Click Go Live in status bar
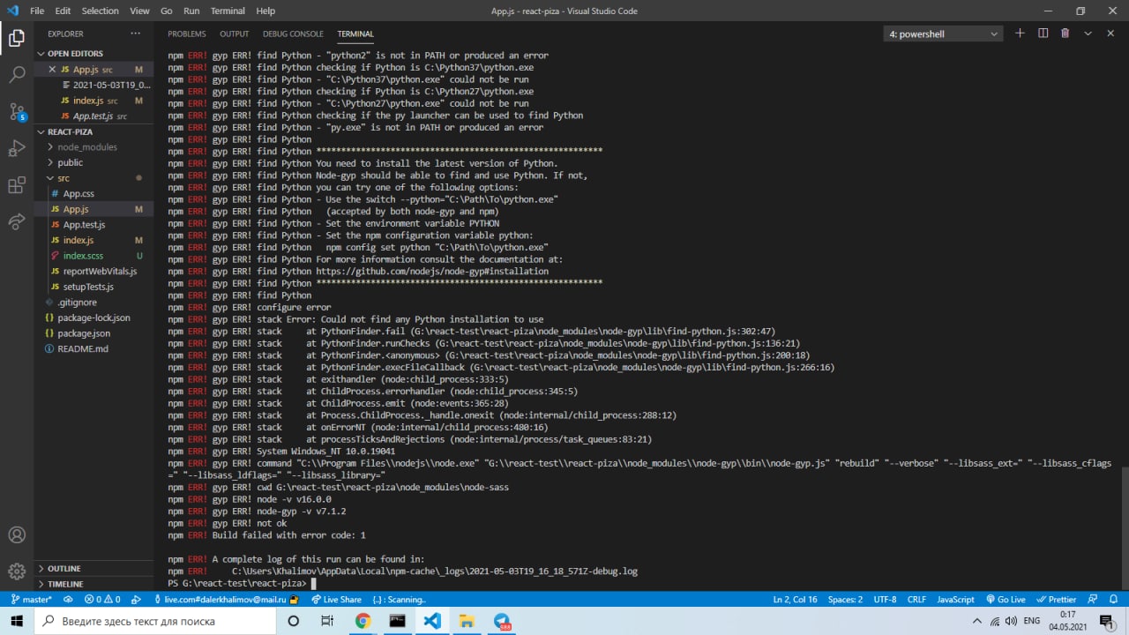This screenshot has height=635, width=1129. [x=1005, y=599]
